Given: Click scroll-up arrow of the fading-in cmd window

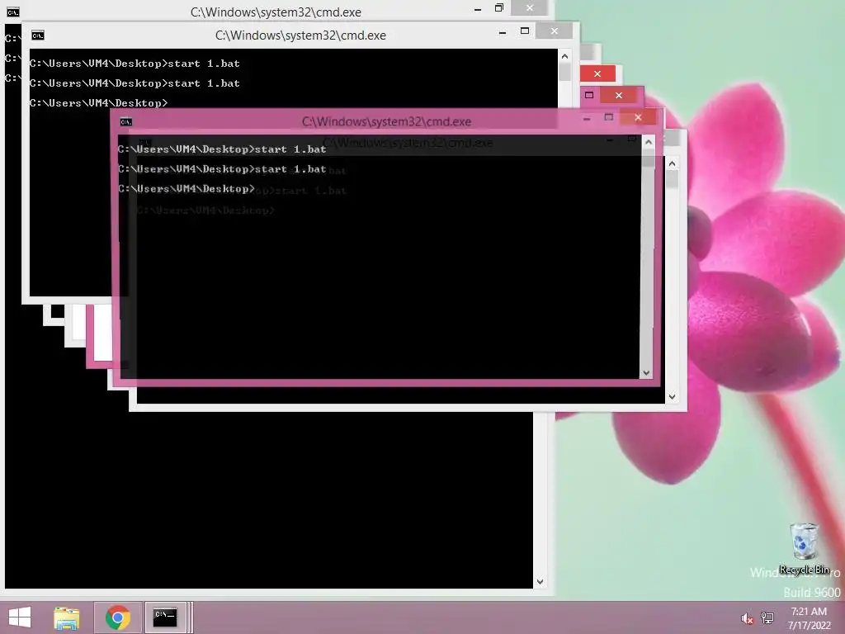Looking at the screenshot, I should (x=672, y=163).
